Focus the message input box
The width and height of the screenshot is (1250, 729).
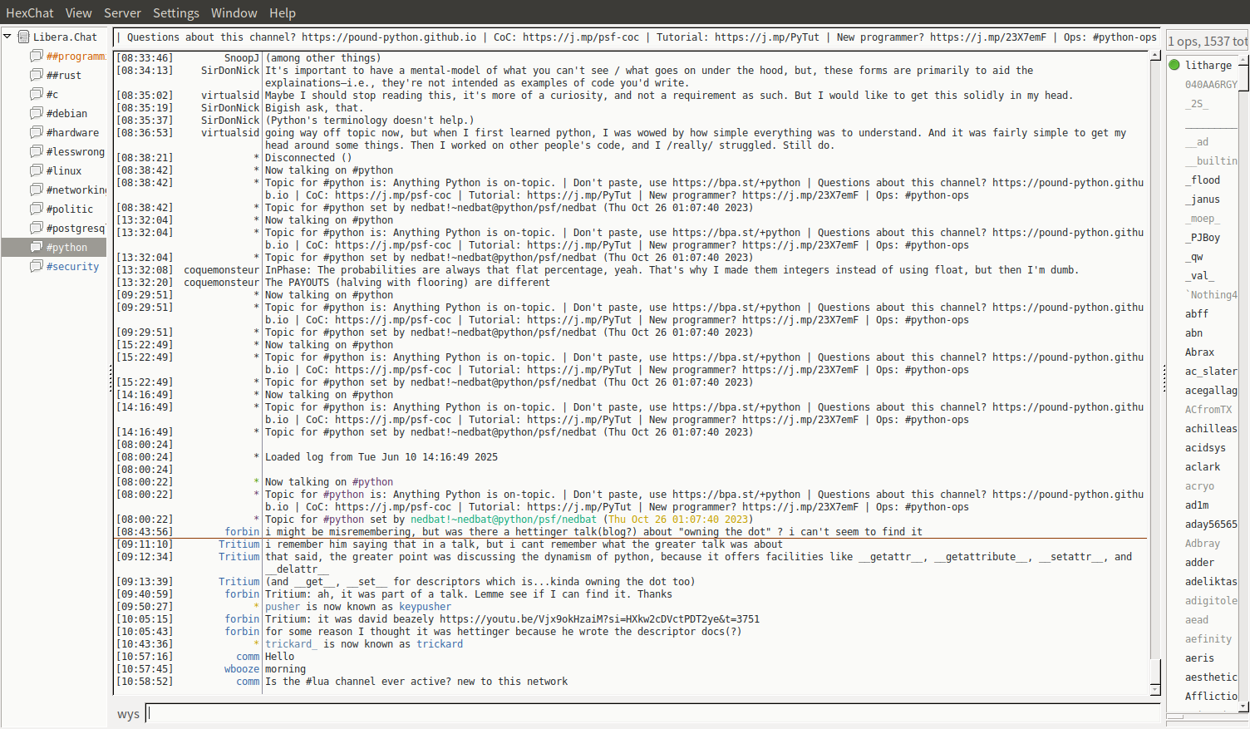pos(653,713)
